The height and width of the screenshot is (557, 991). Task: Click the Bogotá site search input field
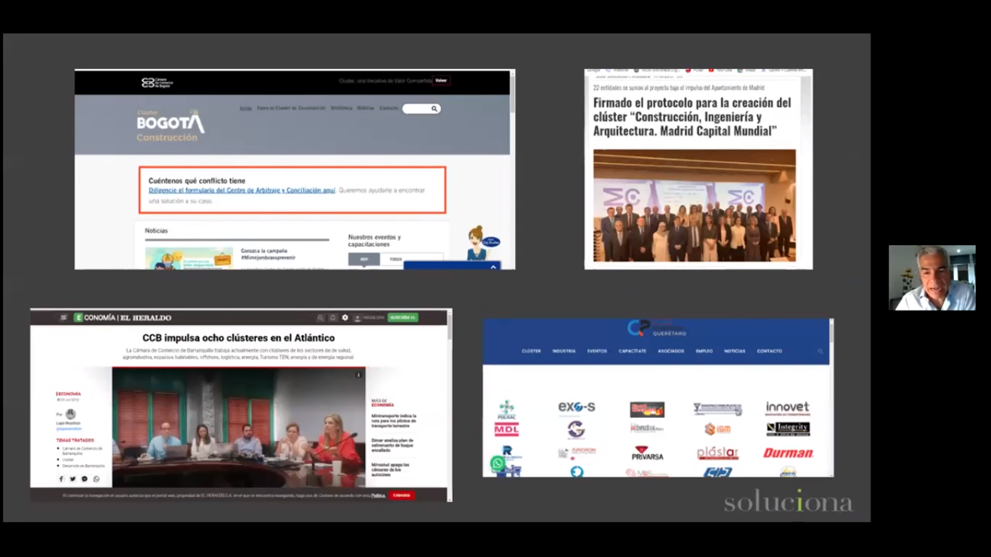[422, 109]
